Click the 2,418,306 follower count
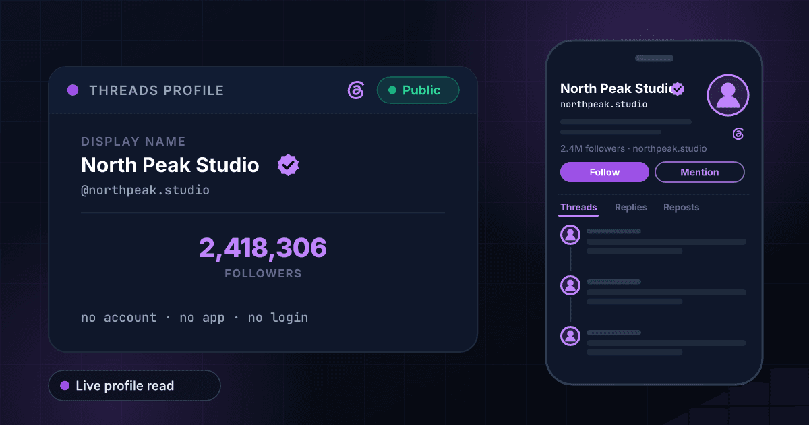The height and width of the screenshot is (425, 809). pyautogui.click(x=263, y=248)
